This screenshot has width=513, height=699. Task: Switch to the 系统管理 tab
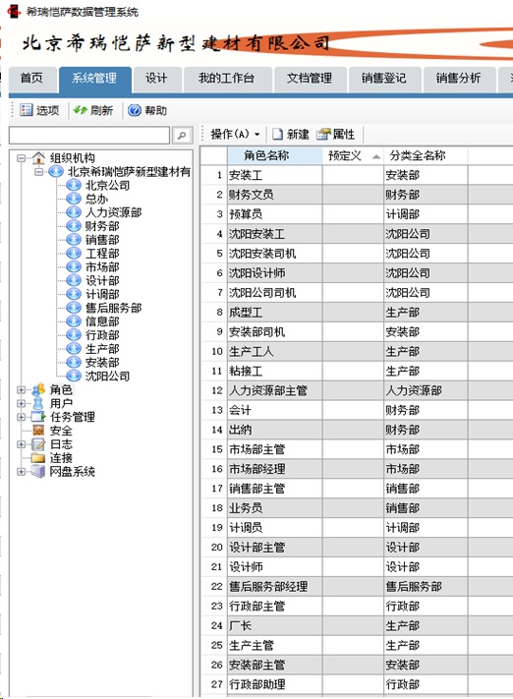tap(94, 79)
